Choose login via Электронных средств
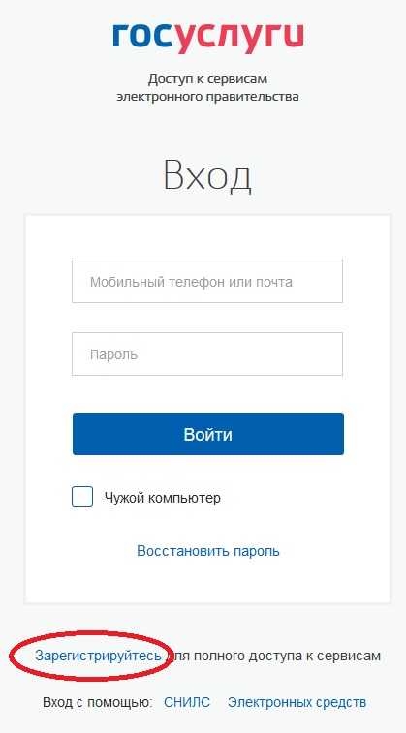The width and height of the screenshot is (406, 733). [x=297, y=702]
